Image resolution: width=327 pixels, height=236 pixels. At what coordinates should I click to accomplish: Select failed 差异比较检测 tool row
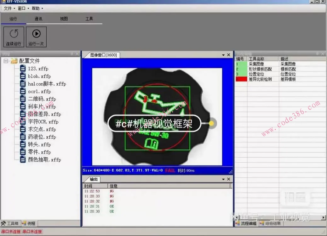pos(280,79)
